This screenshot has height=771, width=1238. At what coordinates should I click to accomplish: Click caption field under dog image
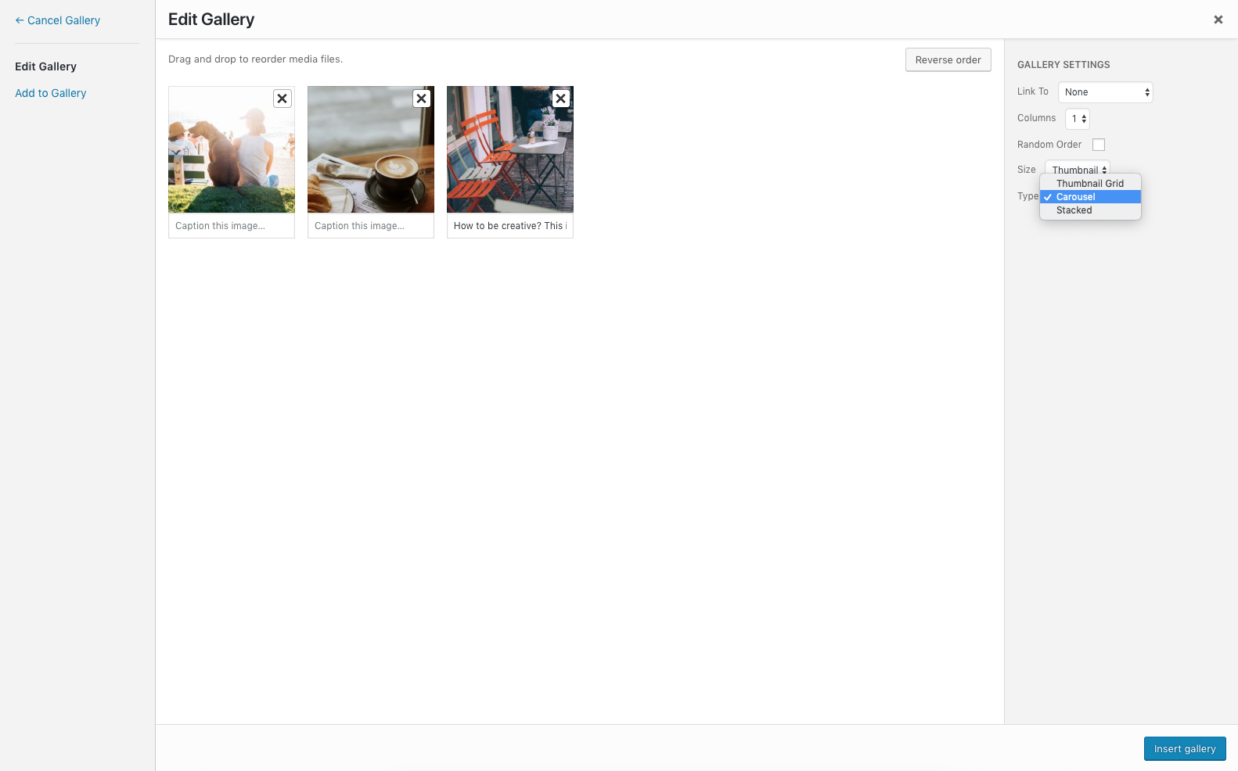point(232,226)
